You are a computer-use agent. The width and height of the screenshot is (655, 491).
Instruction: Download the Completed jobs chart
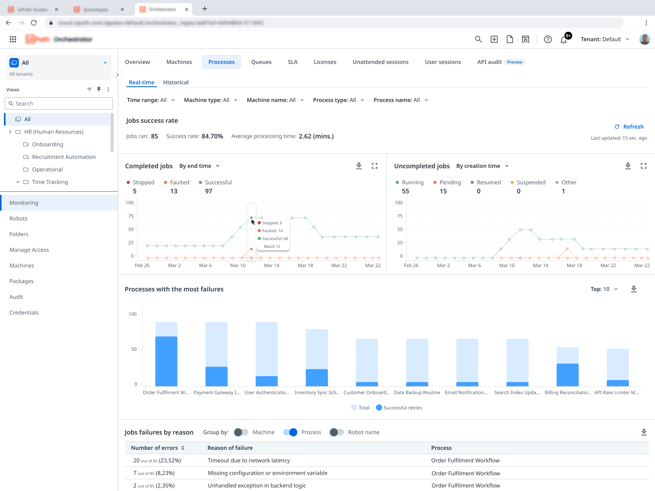point(359,166)
